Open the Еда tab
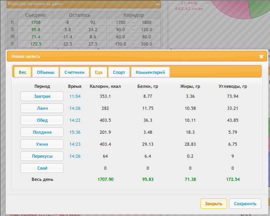 (99, 72)
